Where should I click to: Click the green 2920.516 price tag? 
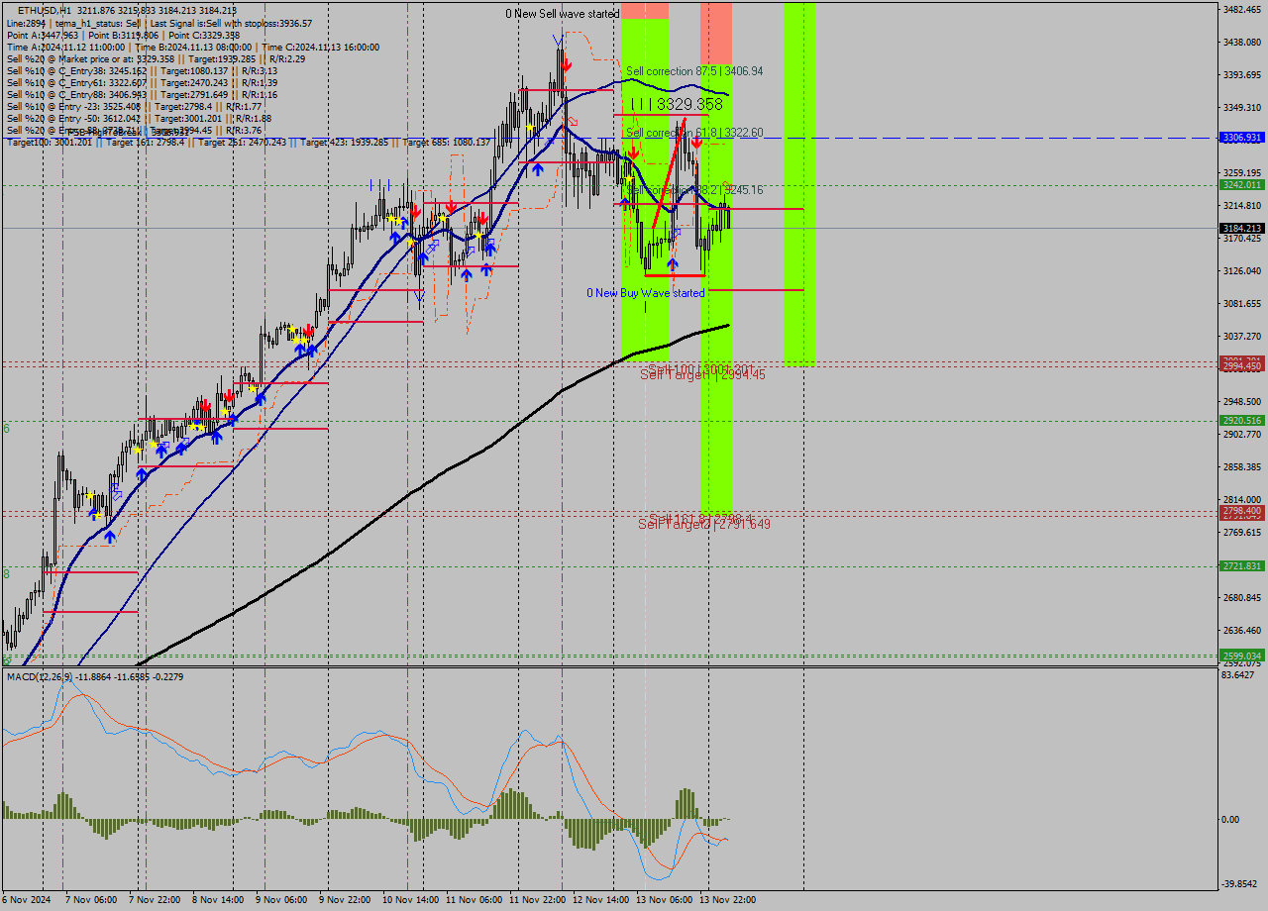pyautogui.click(x=1242, y=421)
